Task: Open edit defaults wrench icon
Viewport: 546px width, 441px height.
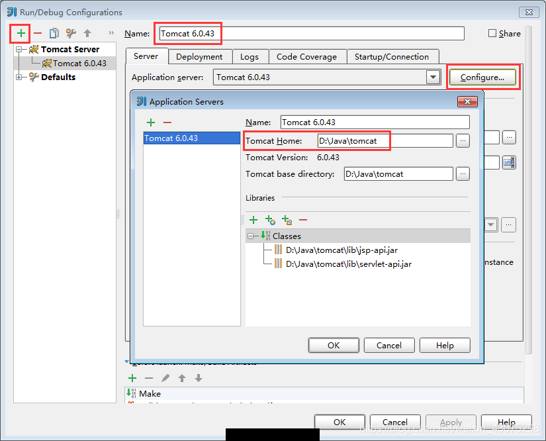Action: pyautogui.click(x=71, y=34)
